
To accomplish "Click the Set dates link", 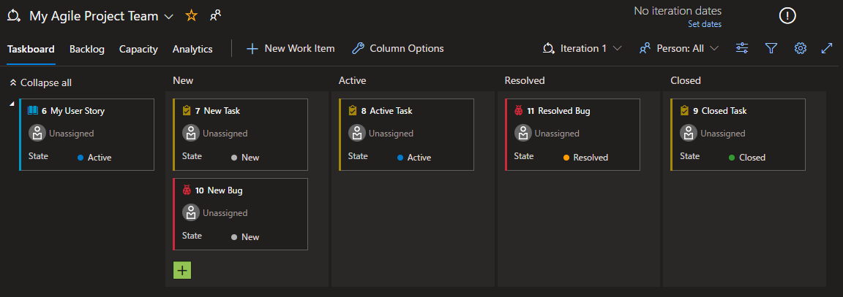I will point(704,24).
